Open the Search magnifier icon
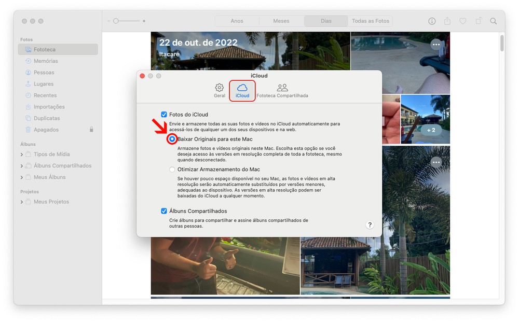519x322 pixels. pyautogui.click(x=494, y=21)
